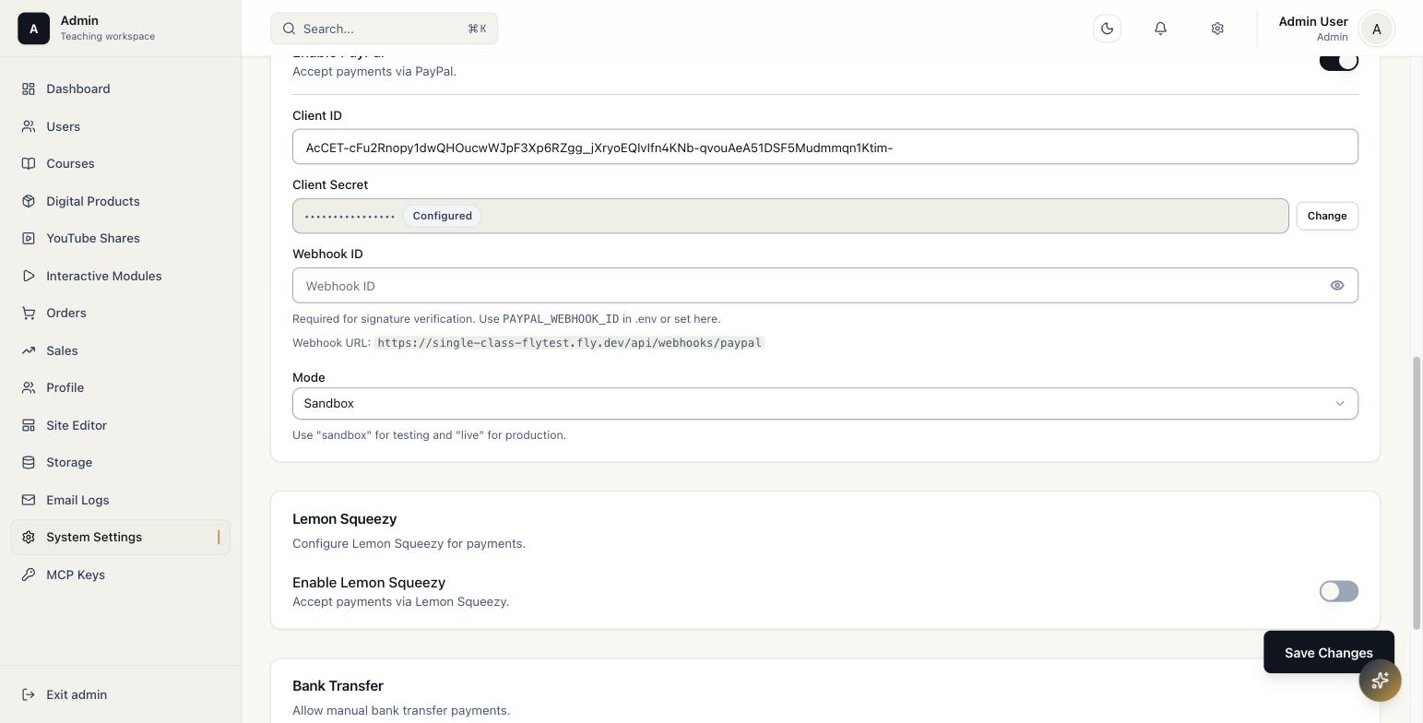Open Site Editor
The width and height of the screenshot is (1423, 723).
click(120, 425)
